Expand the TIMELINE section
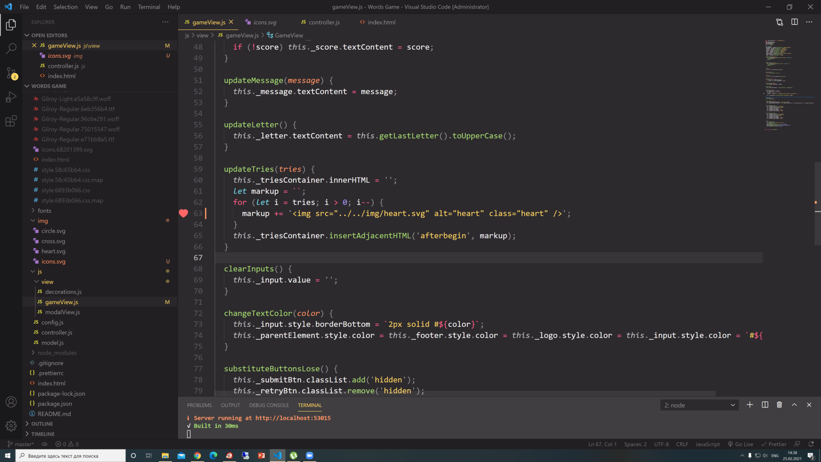The width and height of the screenshot is (821, 462). (43, 434)
